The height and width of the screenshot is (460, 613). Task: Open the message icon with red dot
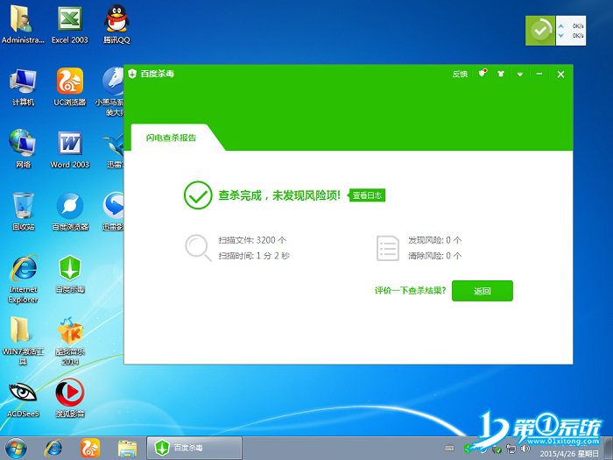[482, 74]
